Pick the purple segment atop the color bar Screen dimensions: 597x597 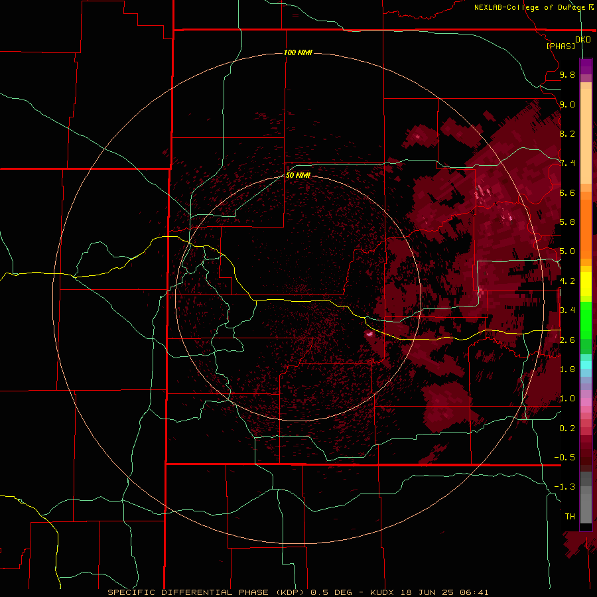tap(586, 66)
